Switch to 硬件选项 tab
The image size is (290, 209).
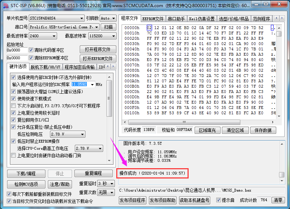point(18,67)
